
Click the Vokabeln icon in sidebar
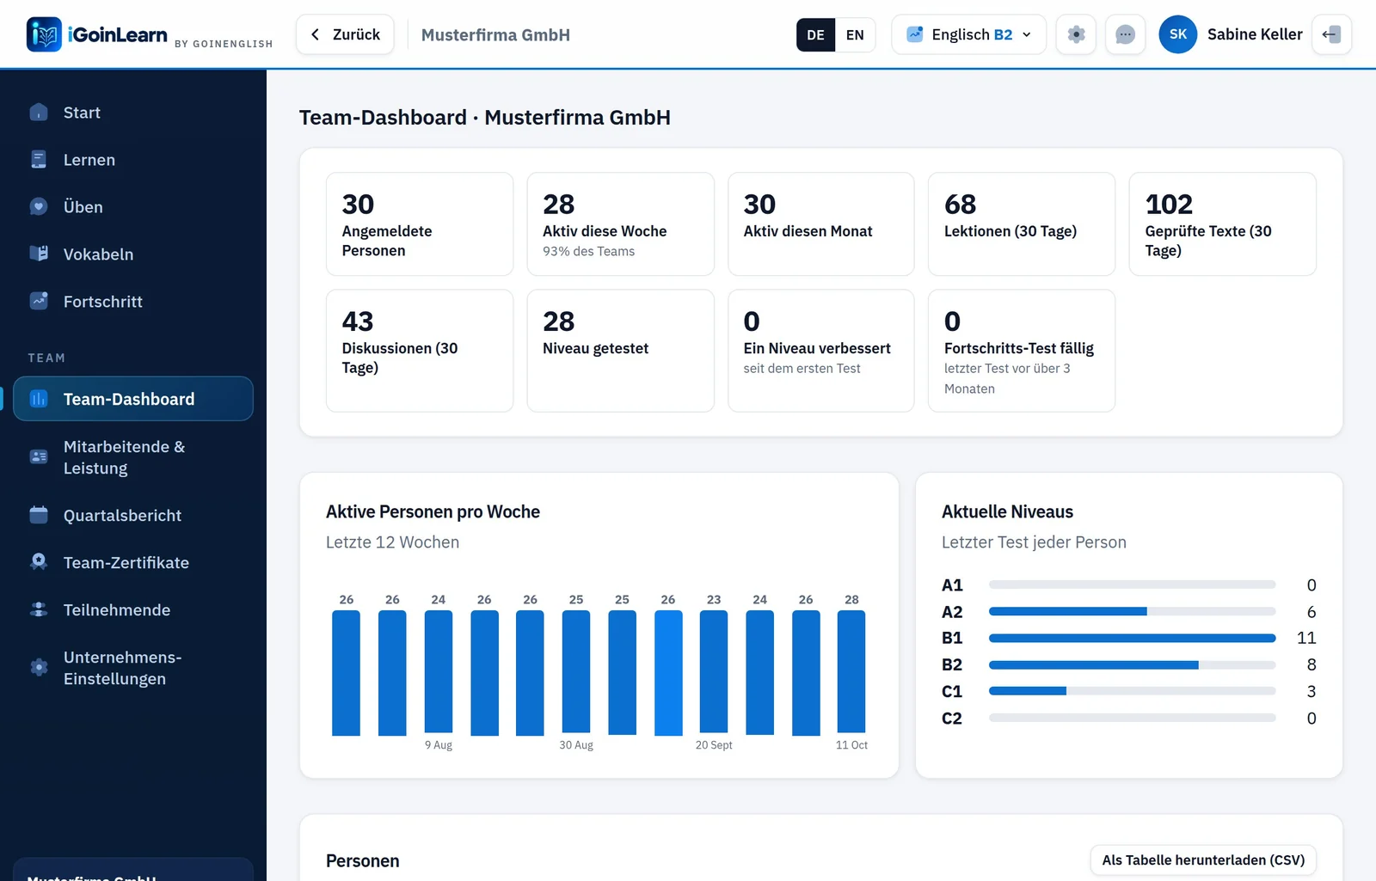[x=39, y=254]
